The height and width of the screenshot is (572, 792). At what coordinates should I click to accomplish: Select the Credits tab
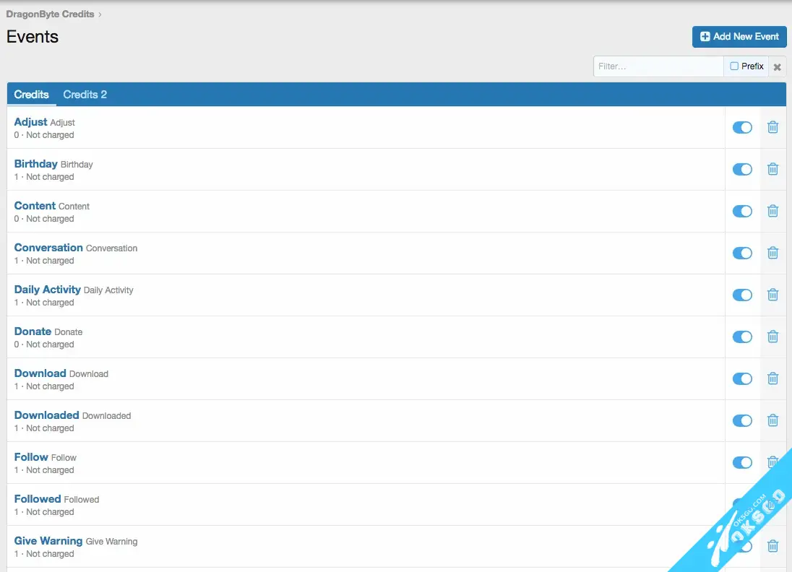[x=32, y=95]
